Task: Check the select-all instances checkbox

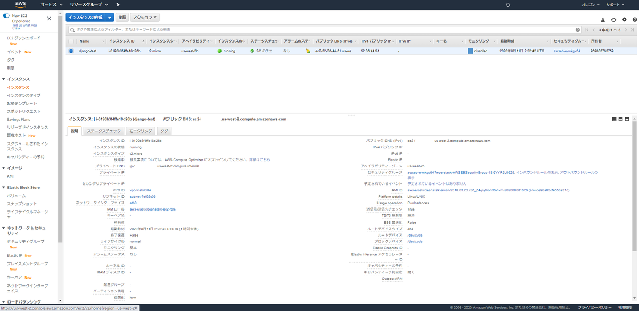Action: click(71, 41)
